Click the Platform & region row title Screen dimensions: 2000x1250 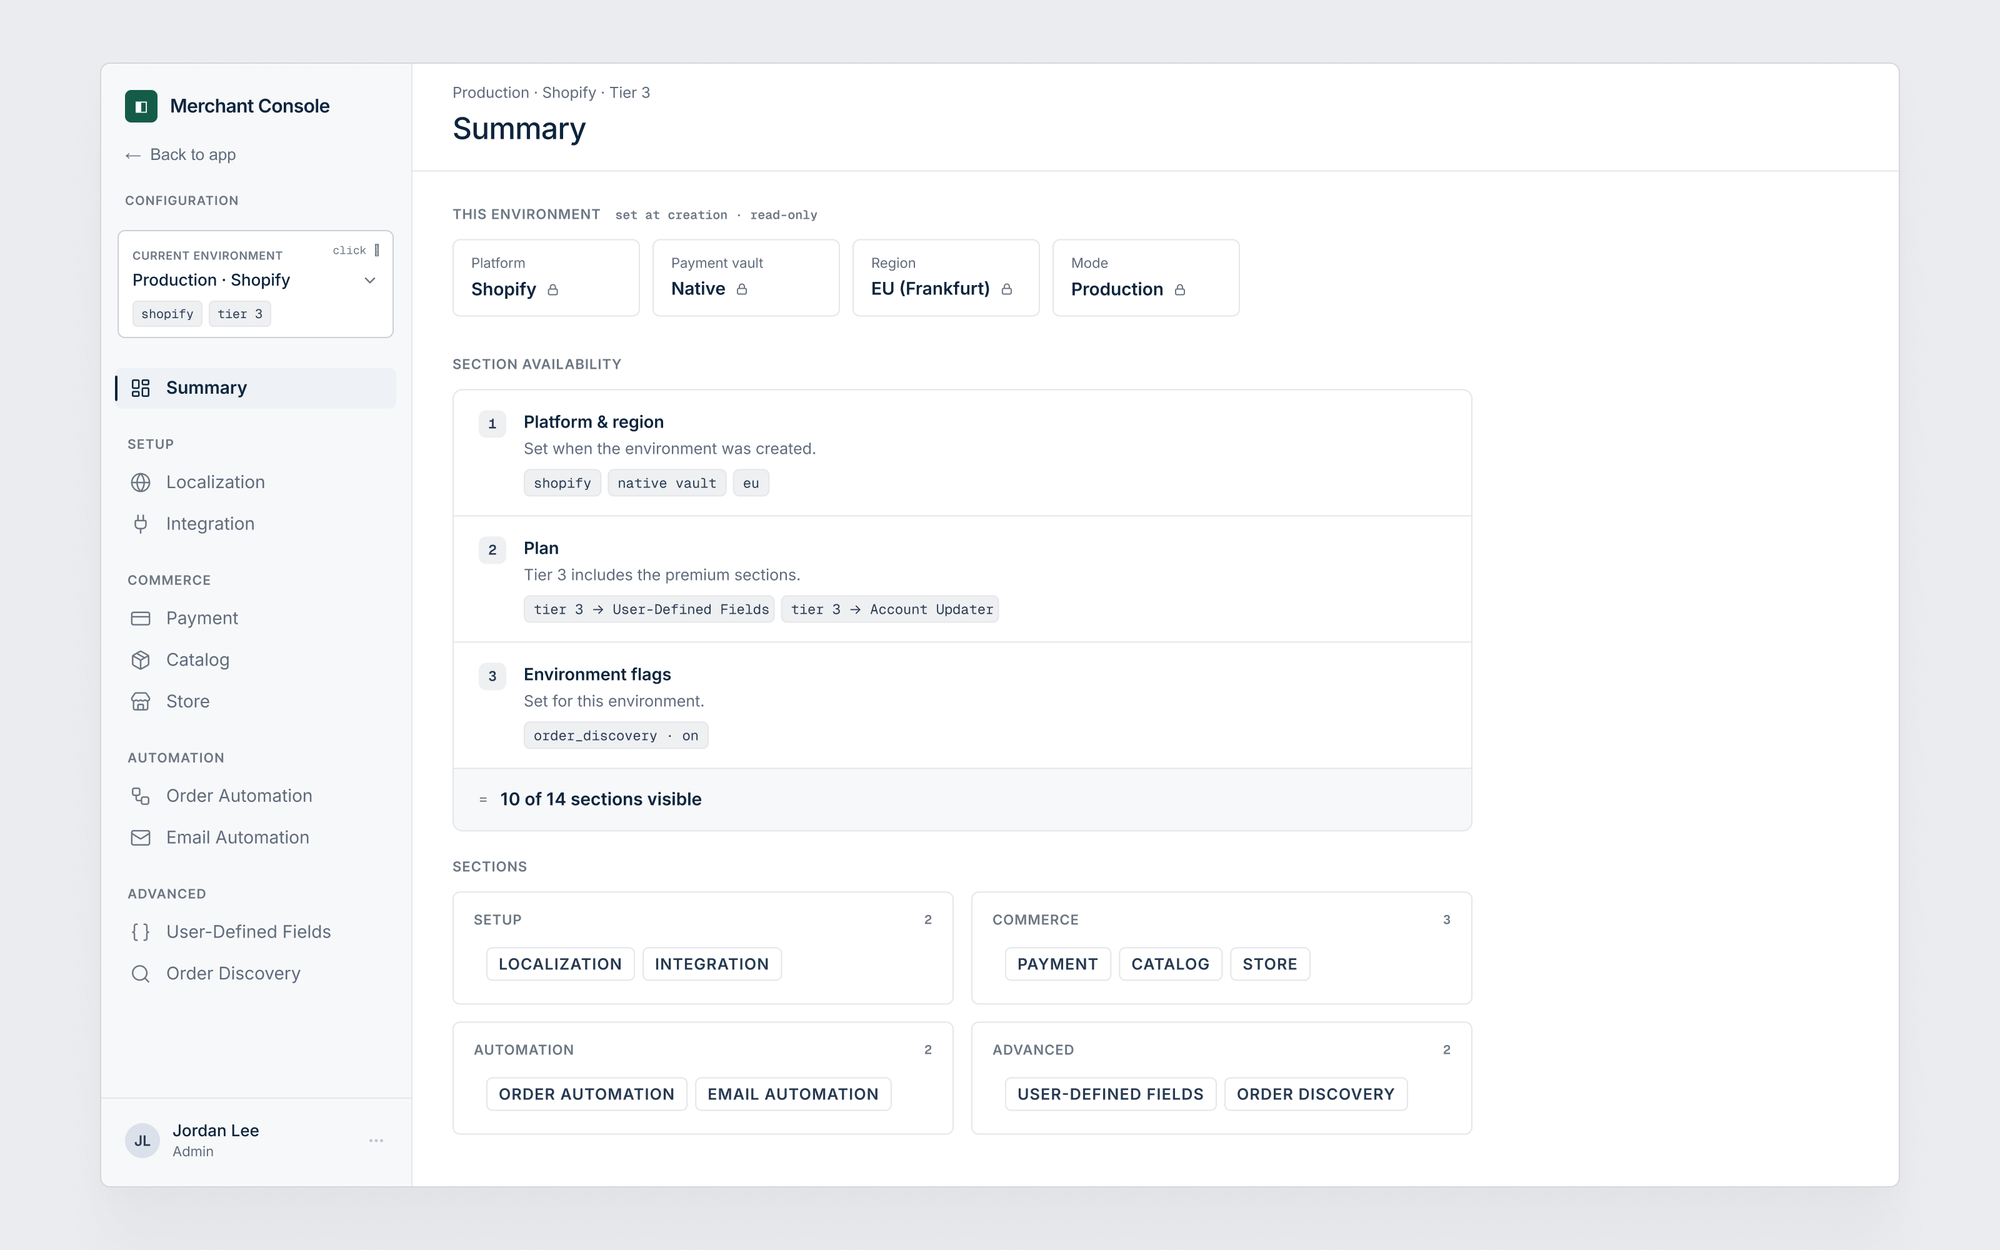pyautogui.click(x=593, y=422)
